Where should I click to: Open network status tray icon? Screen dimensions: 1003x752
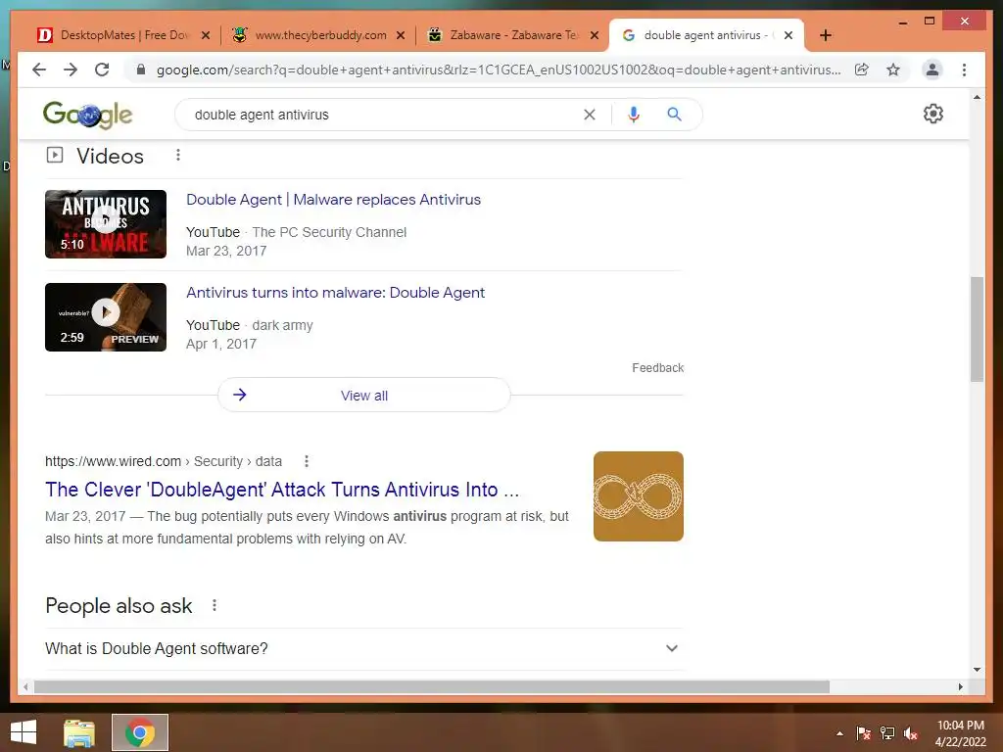[887, 733]
